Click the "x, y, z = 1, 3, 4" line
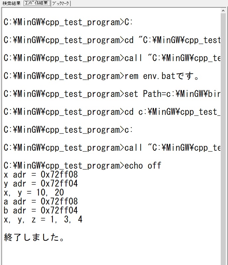 (43, 220)
